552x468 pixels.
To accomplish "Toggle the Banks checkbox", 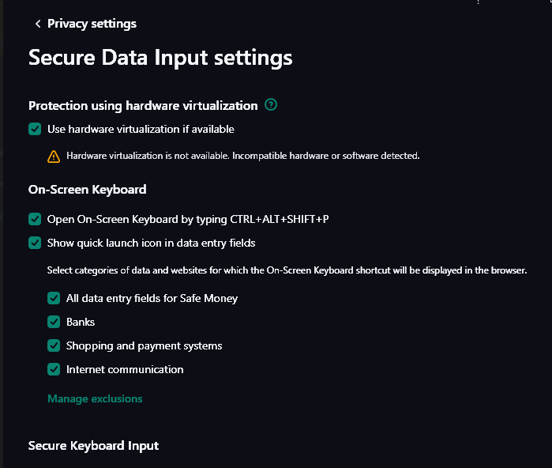I will (54, 322).
